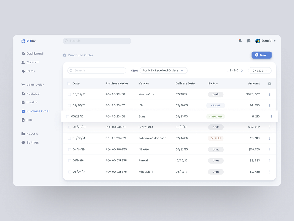Viewport: 294px width, 221px height.
Task: Open the Zunaid profile menu
Action: pyautogui.click(x=265, y=41)
